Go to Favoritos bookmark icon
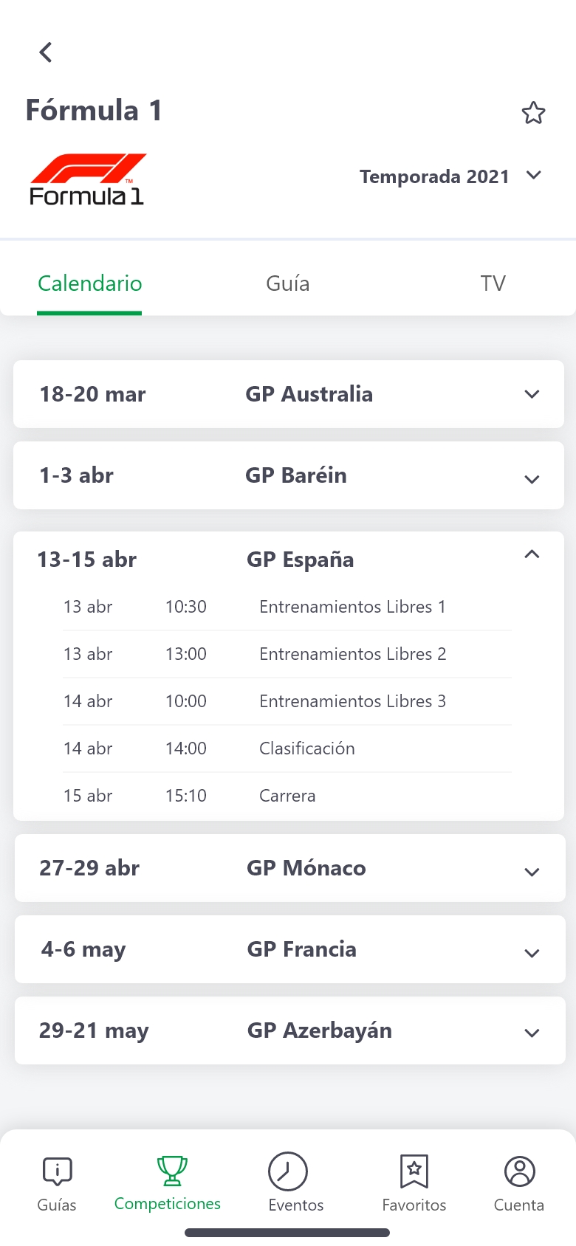 pyautogui.click(x=414, y=1171)
